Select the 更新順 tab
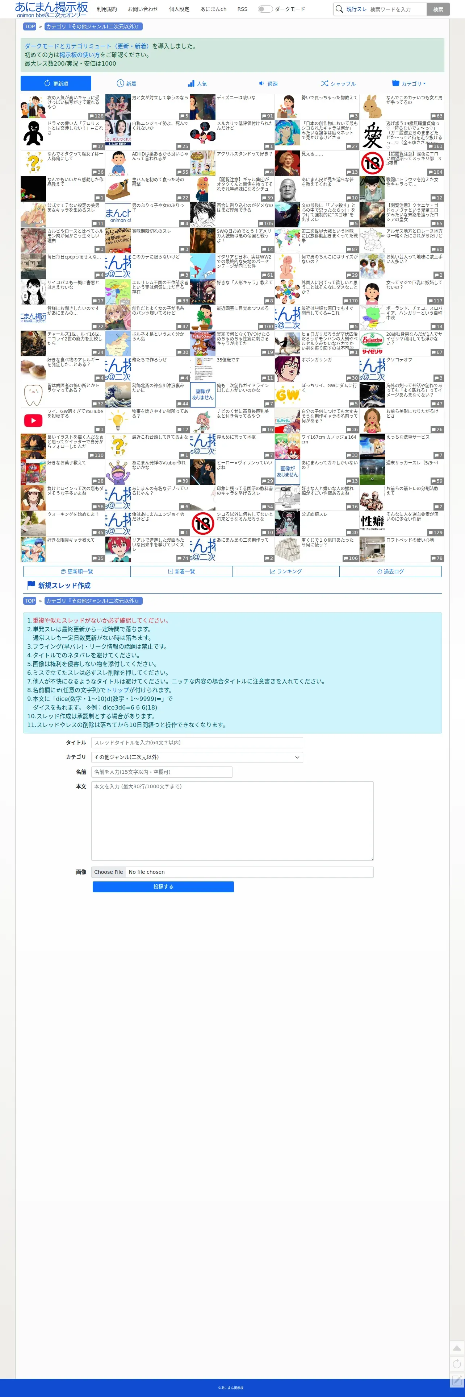The image size is (465, 1397). point(56,83)
